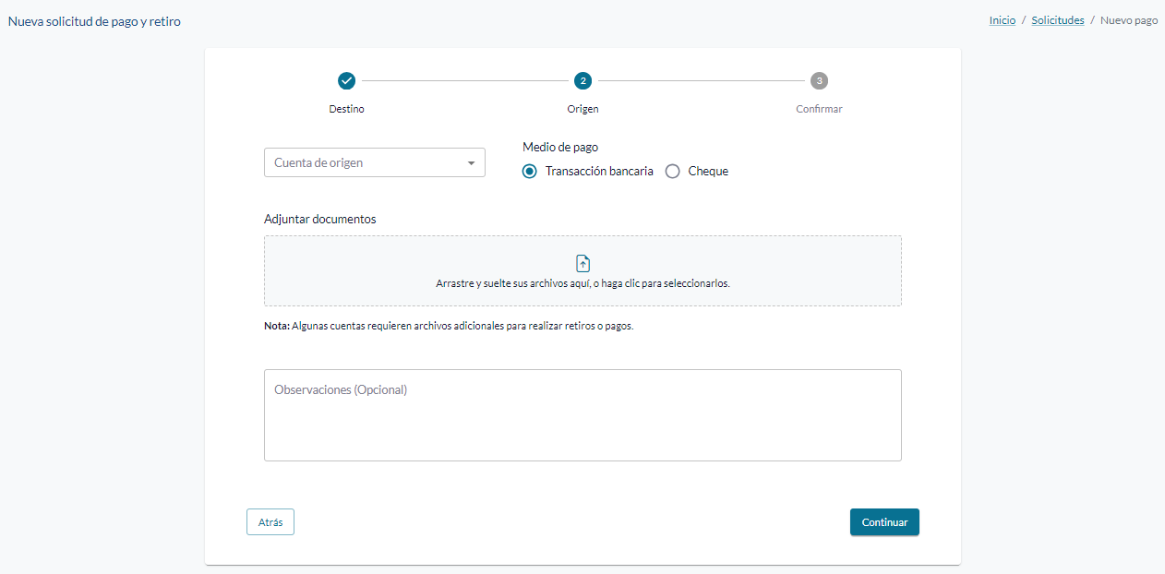
Task: Click the Observaciones (Opcional) text area
Action: tap(582, 415)
